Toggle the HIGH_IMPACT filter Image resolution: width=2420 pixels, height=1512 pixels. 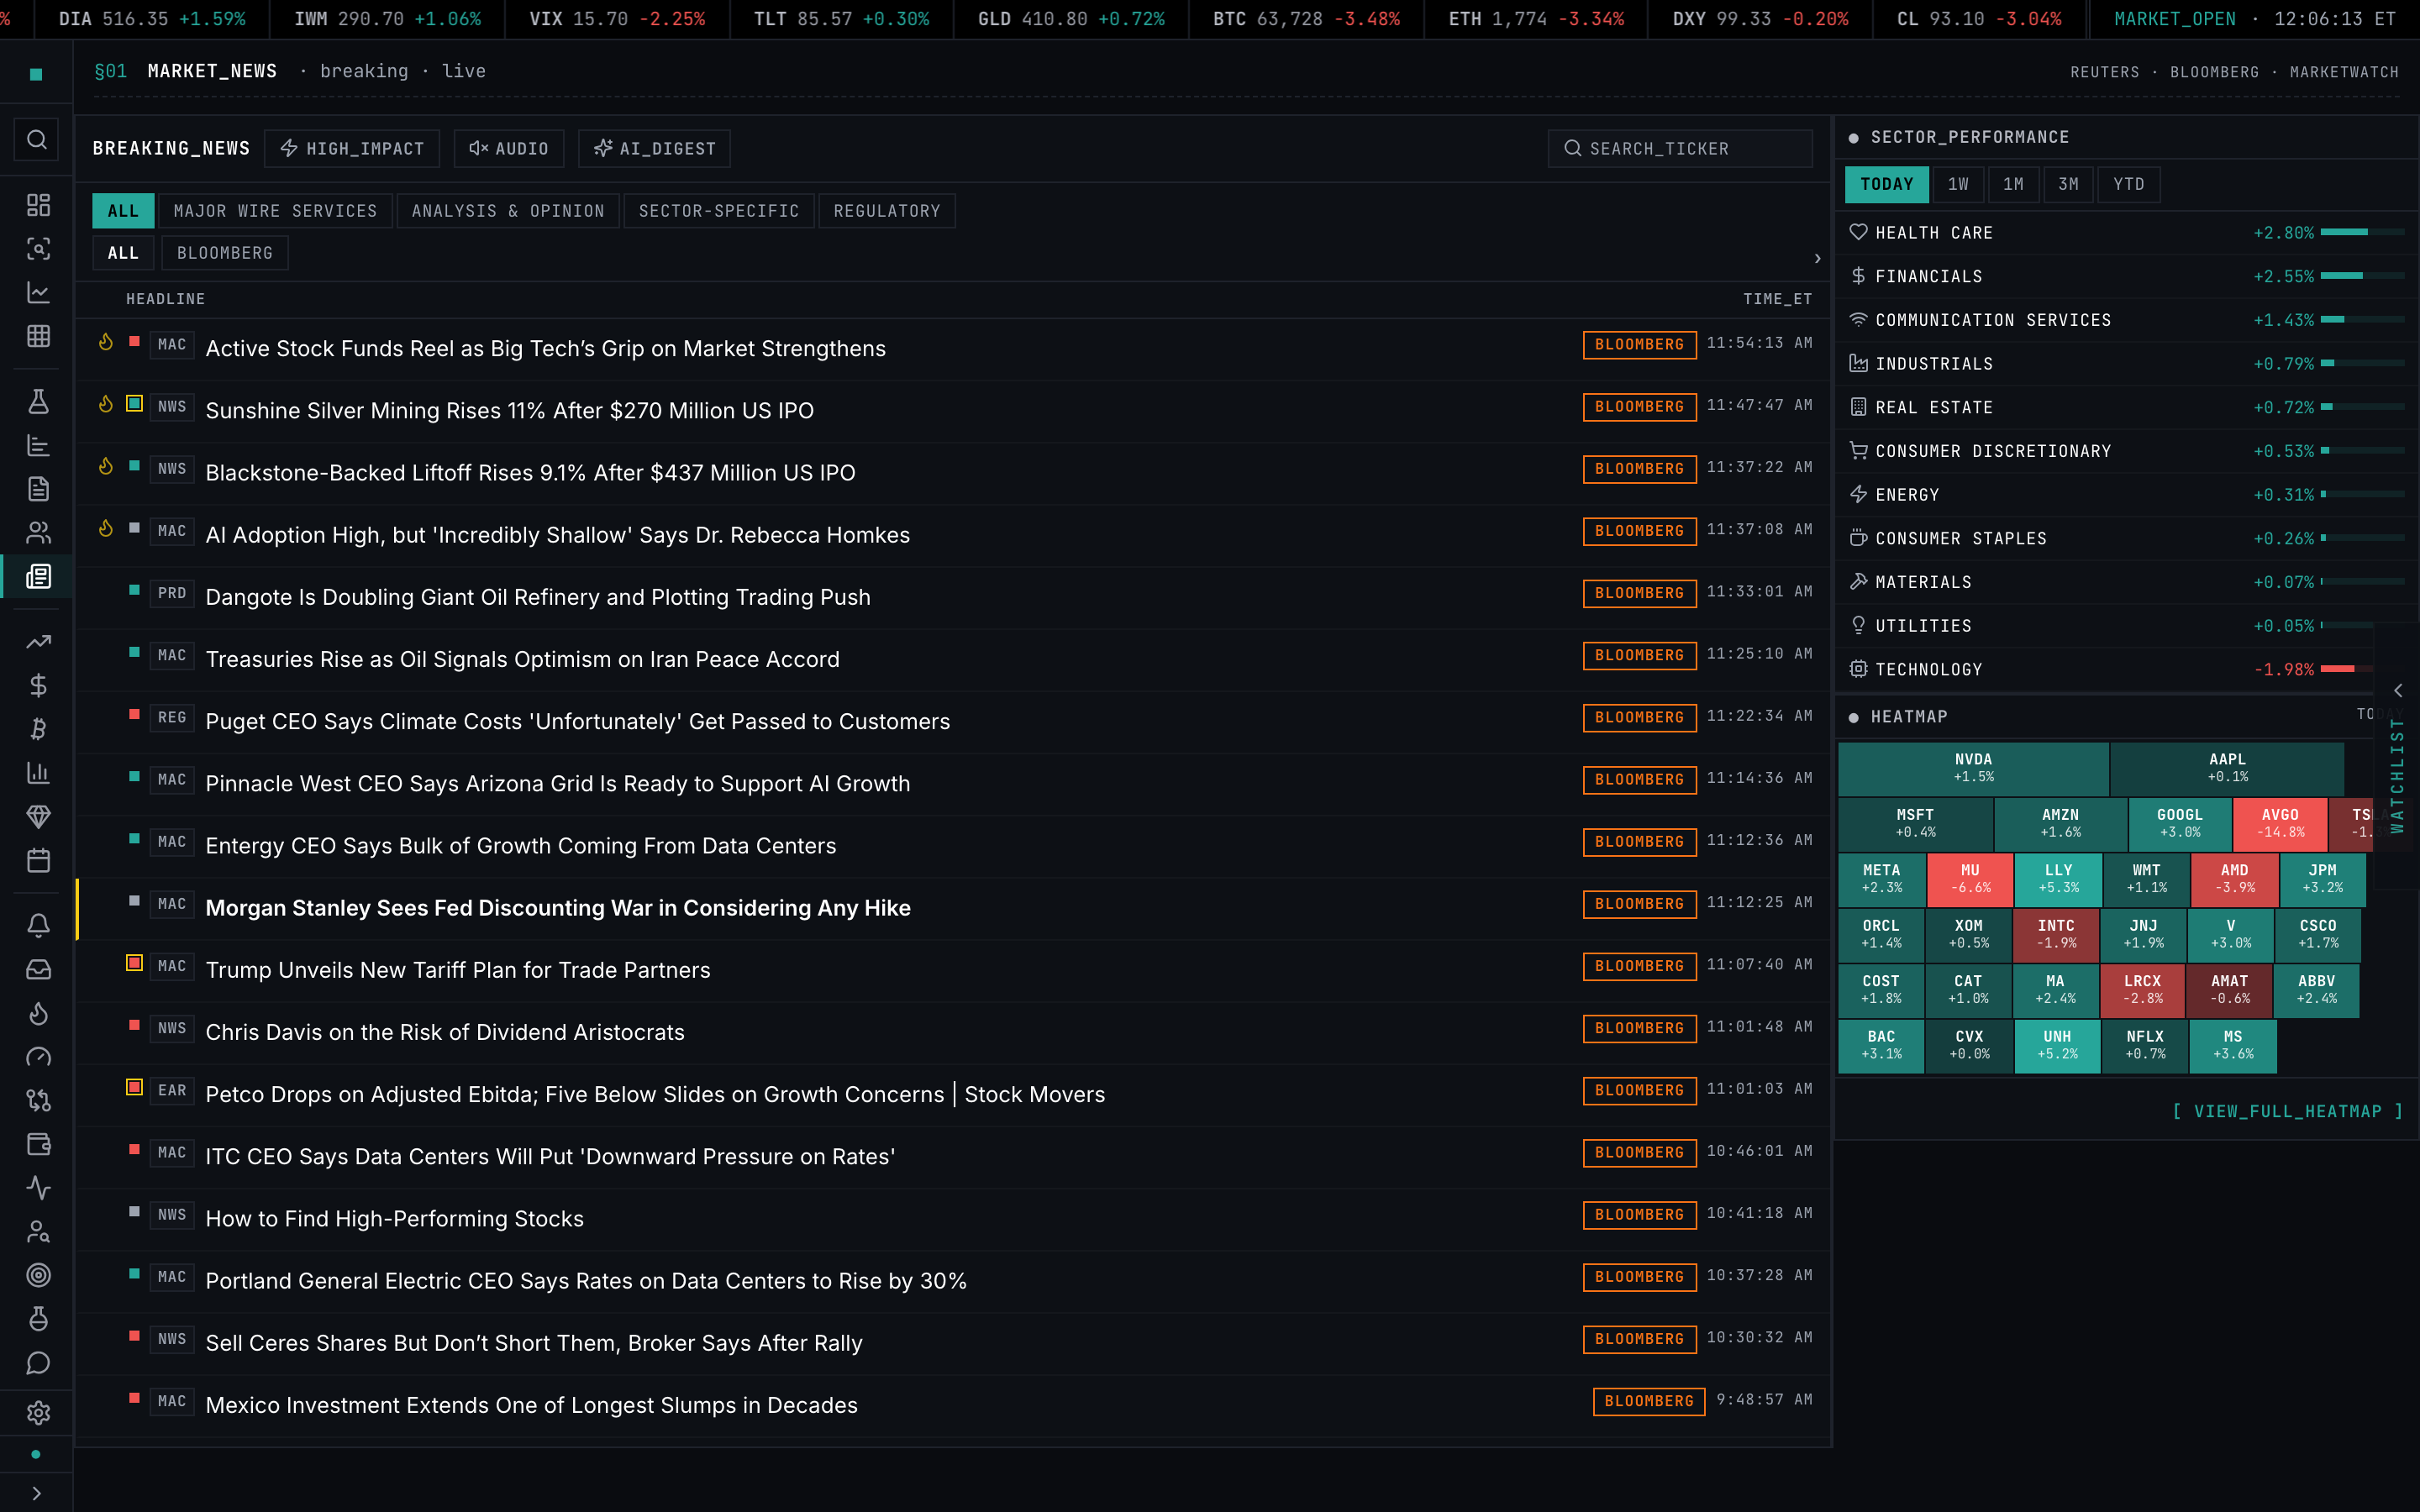(x=352, y=149)
